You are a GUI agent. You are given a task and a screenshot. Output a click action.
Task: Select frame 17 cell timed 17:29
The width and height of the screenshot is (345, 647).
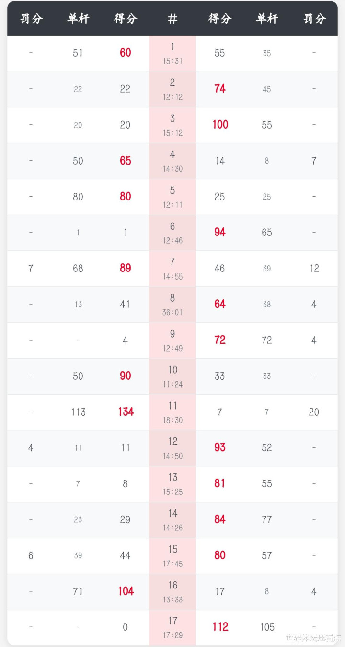click(x=172, y=627)
